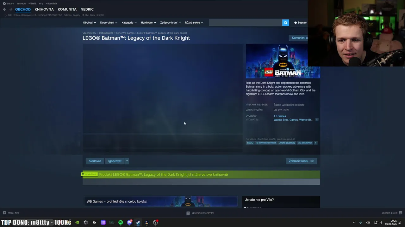
Task: Open the Nápověda menu
Action: tap(51, 3)
